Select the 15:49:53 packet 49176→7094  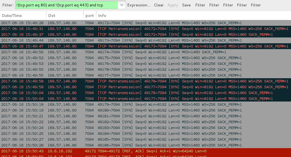pos(145,64)
